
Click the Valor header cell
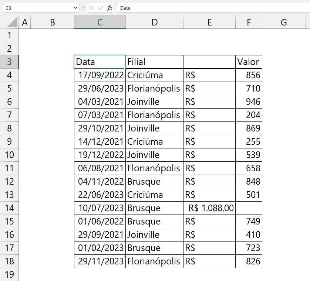[249, 62]
